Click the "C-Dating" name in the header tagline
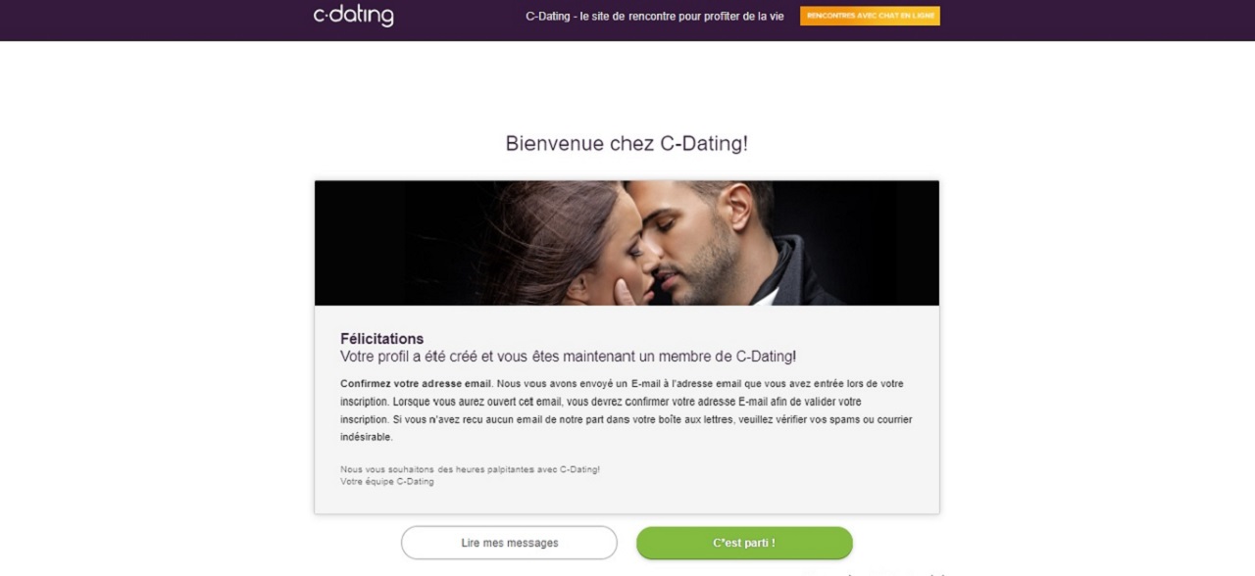The height and width of the screenshot is (576, 1255). (x=546, y=17)
